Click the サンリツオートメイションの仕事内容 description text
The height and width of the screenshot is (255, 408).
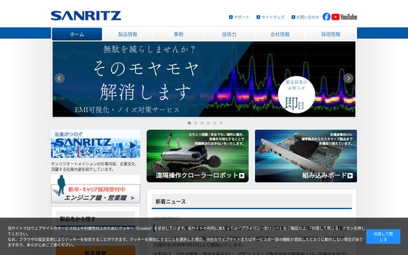point(94,166)
